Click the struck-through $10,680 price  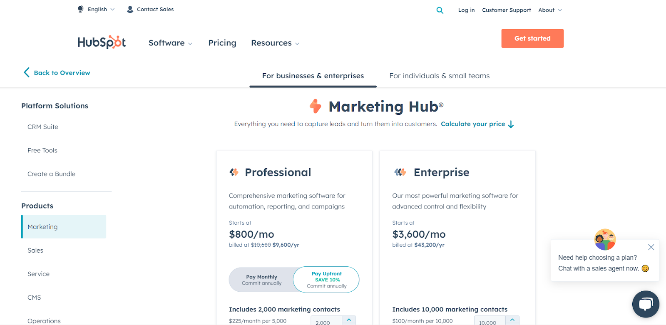click(x=261, y=245)
